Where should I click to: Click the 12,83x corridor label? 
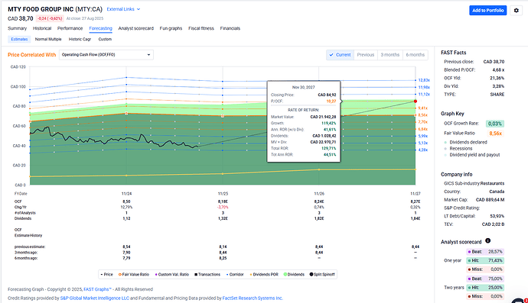(424, 80)
